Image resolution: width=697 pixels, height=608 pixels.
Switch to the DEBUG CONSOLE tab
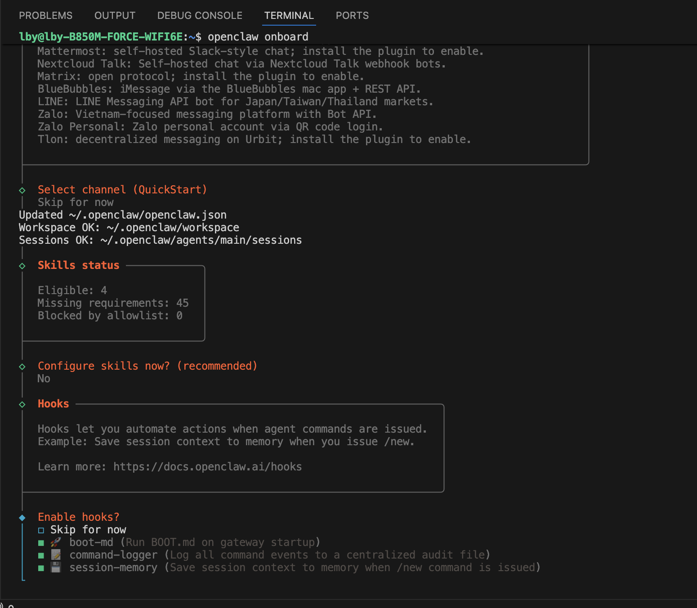tap(200, 16)
